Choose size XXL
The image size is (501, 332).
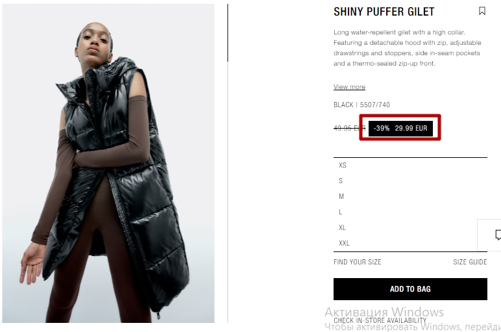click(410, 243)
